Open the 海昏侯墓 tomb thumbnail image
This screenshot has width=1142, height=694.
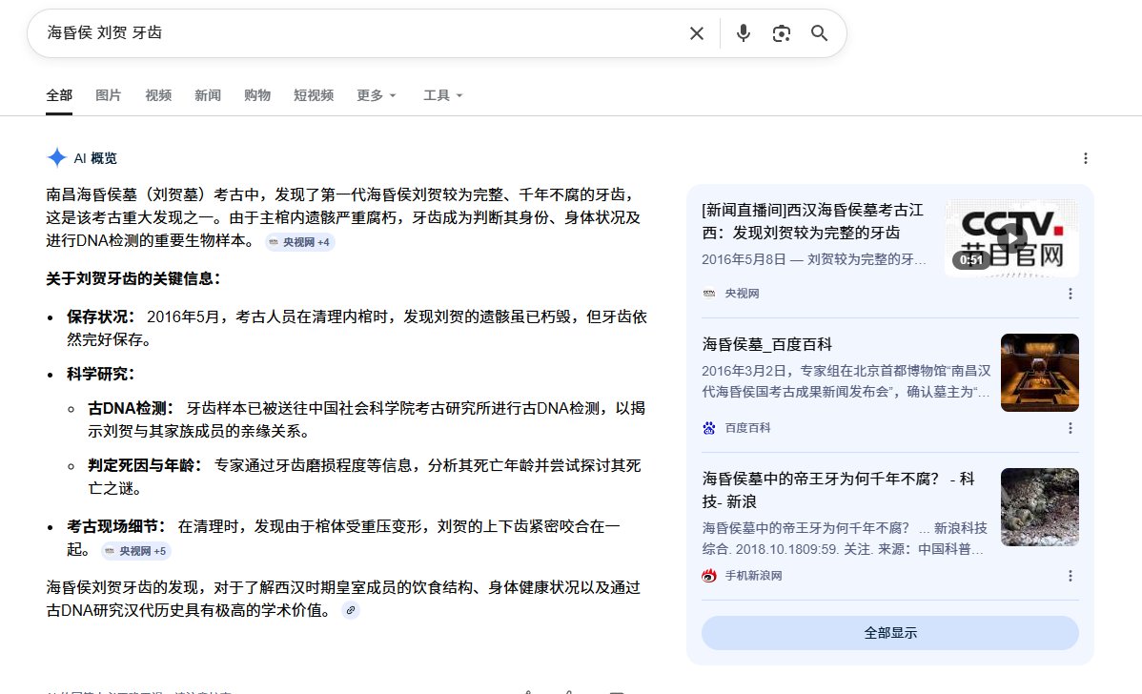pyautogui.click(x=1039, y=372)
